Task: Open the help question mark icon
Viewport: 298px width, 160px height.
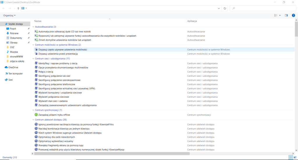Action: [293, 15]
